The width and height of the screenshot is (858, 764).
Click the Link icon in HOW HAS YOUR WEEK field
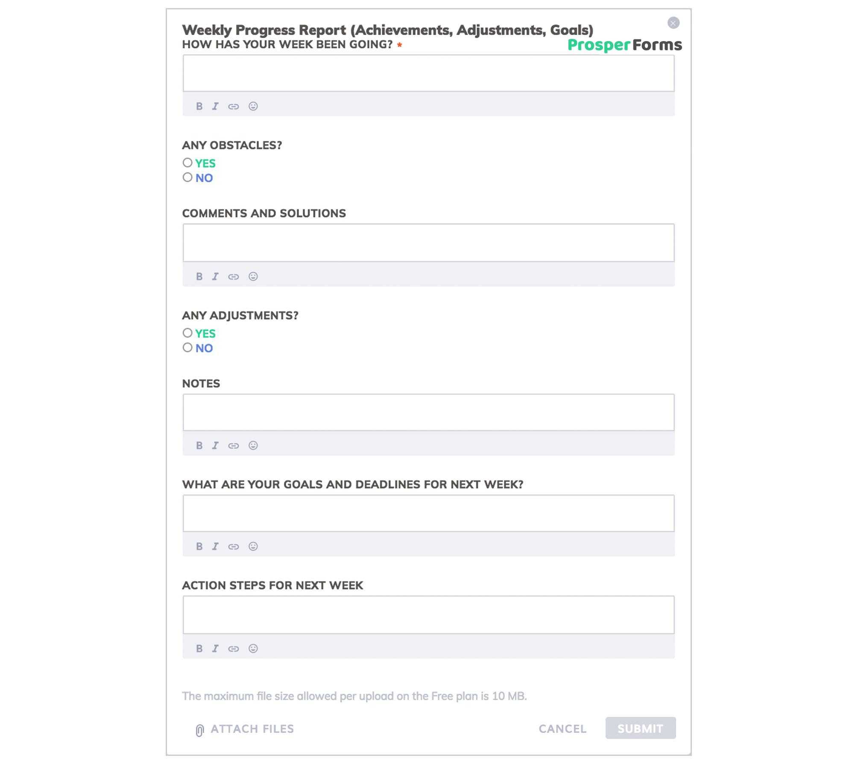[x=234, y=106]
